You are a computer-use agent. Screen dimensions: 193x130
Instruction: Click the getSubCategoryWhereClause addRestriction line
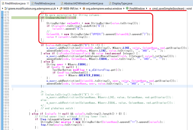pos(110,56)
